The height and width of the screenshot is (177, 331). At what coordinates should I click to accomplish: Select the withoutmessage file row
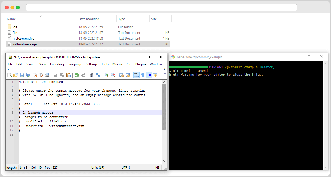88,44
